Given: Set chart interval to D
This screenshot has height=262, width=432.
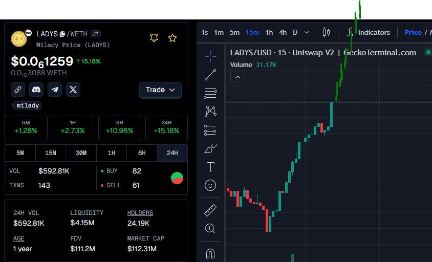Looking at the screenshot, I should pyautogui.click(x=295, y=33).
